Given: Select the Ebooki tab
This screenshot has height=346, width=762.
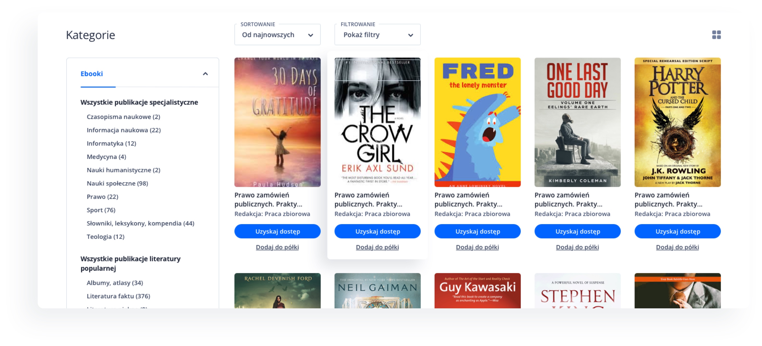Looking at the screenshot, I should (x=92, y=74).
